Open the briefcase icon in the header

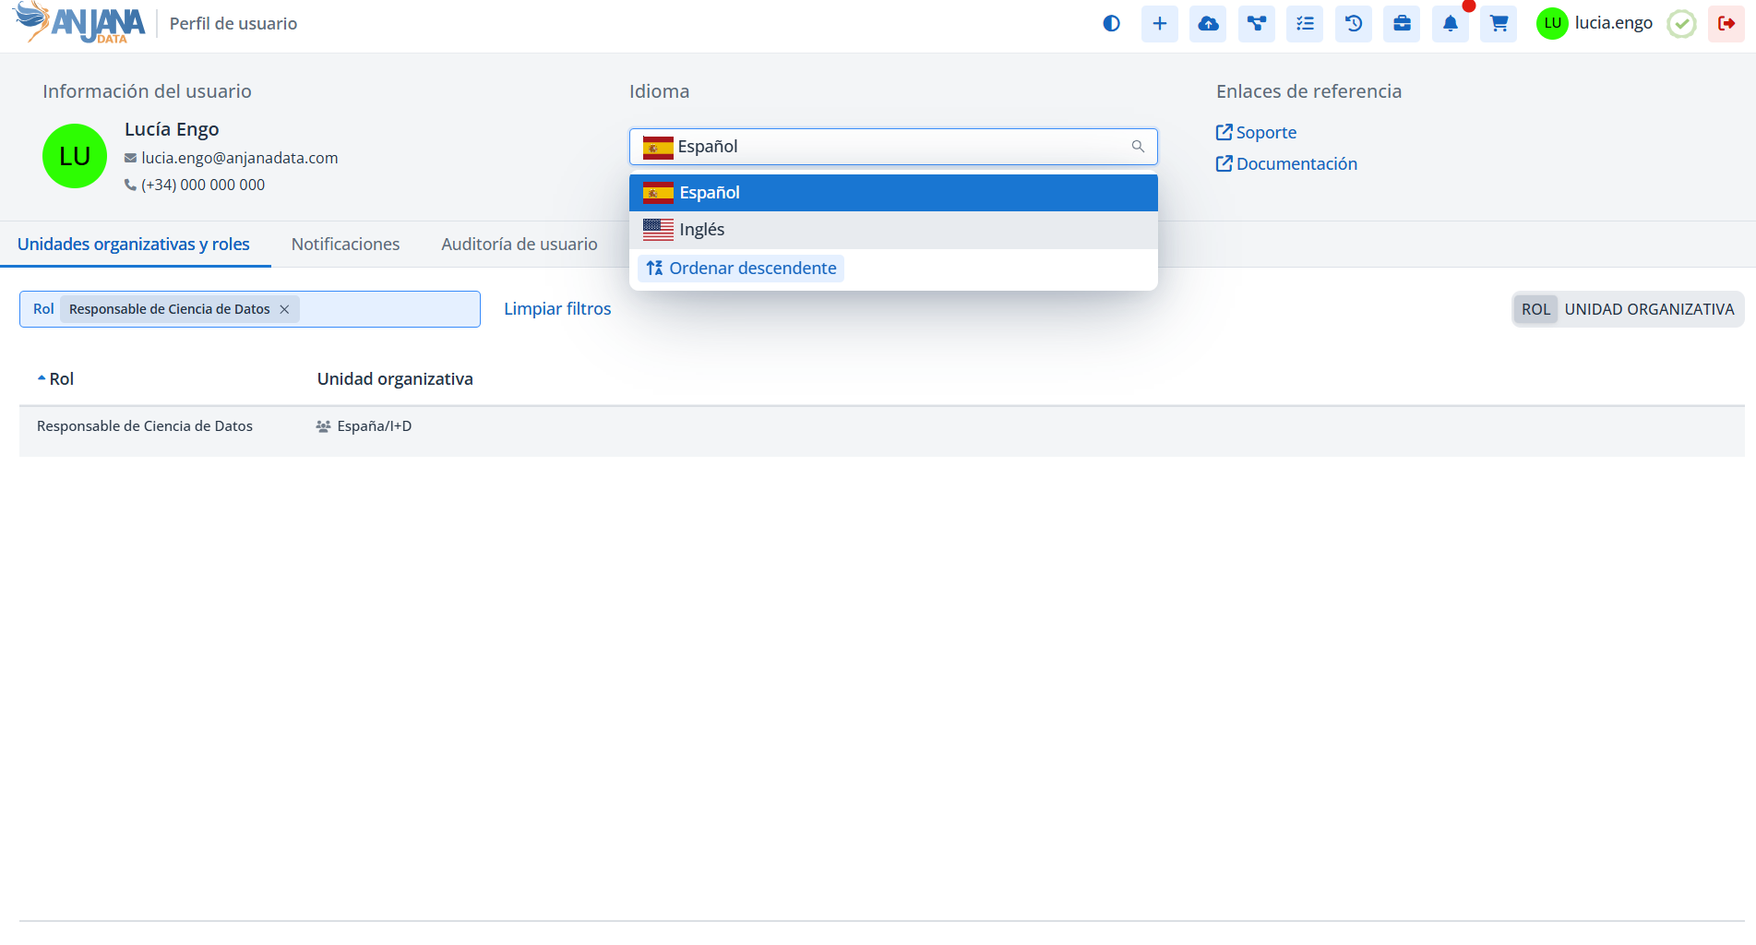[1402, 24]
